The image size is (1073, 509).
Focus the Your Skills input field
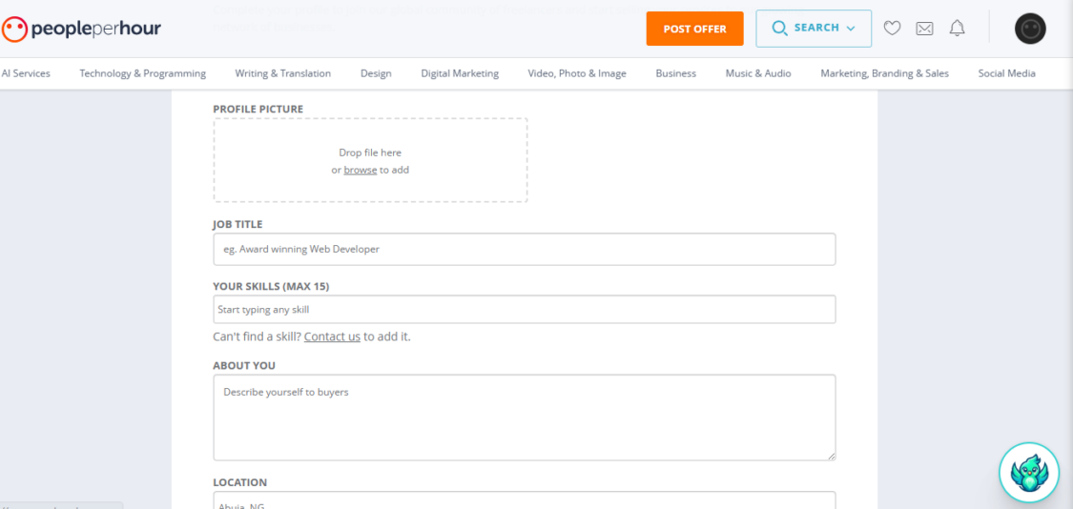pyautogui.click(x=525, y=309)
